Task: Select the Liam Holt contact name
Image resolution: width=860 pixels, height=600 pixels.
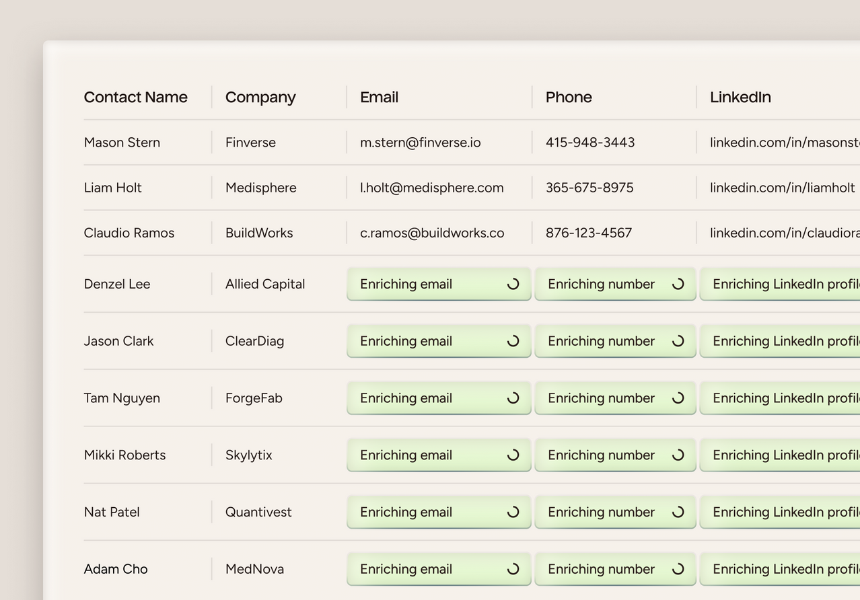Action: pyautogui.click(x=112, y=188)
